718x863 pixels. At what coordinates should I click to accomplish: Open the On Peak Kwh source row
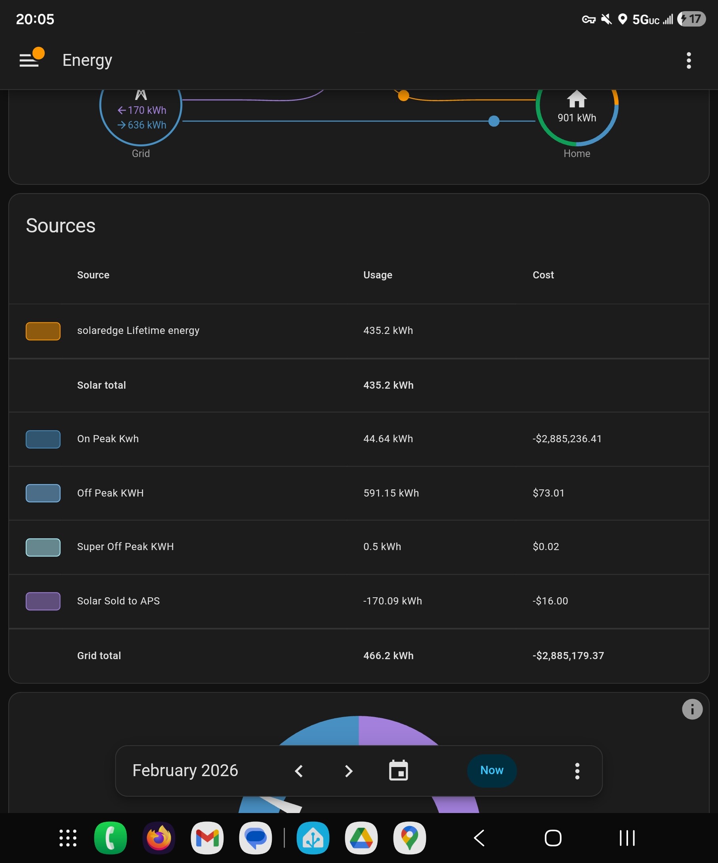tap(359, 439)
